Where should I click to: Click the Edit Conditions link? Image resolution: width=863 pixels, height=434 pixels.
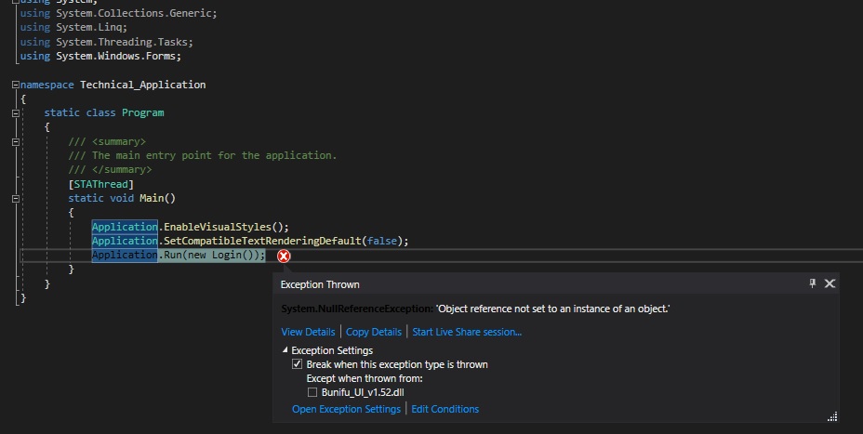(445, 409)
